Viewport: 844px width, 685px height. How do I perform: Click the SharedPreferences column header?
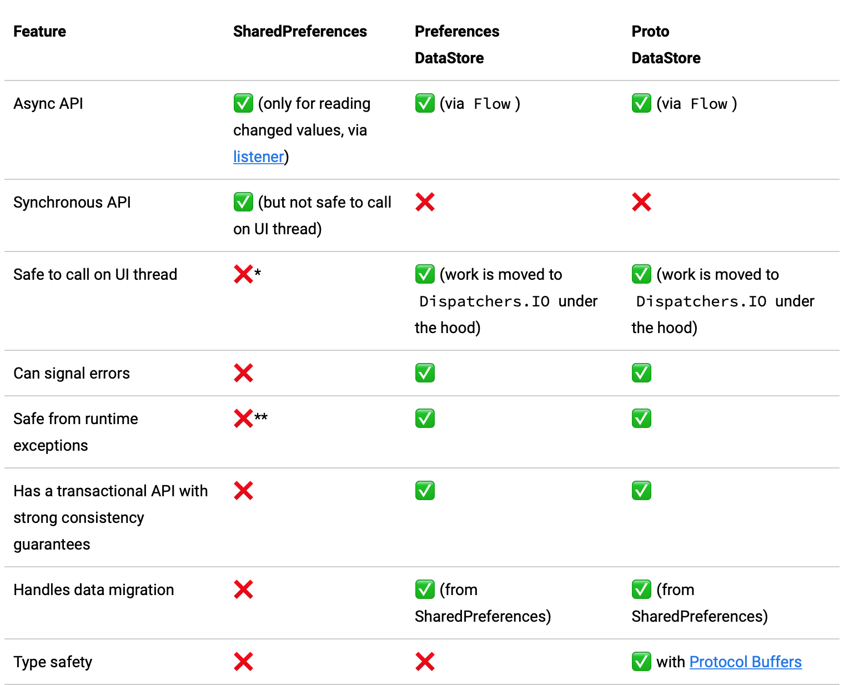(300, 32)
